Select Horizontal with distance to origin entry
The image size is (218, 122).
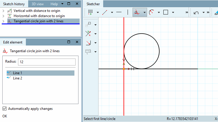click(39, 16)
